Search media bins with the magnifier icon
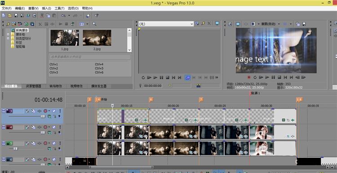Image resolution: width=337 pixels, height=173 pixels. pos(94,24)
